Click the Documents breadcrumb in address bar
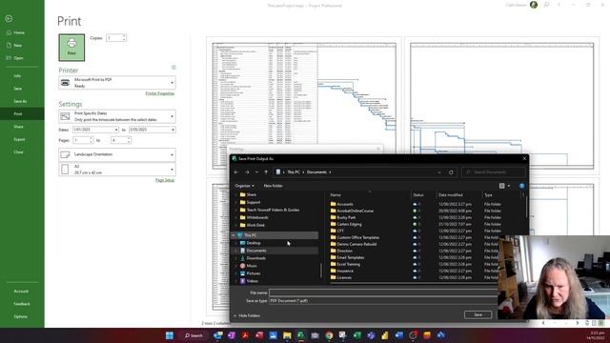The image size is (610, 343). pos(316,171)
